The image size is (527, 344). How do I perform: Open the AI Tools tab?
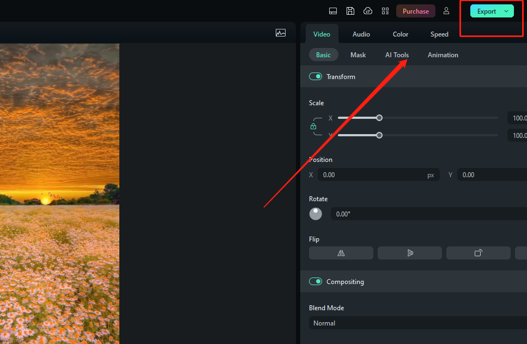point(397,55)
